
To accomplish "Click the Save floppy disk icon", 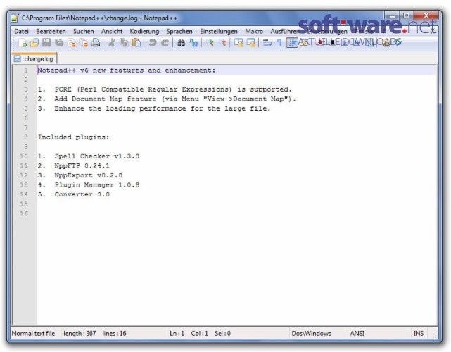I will coord(46,43).
